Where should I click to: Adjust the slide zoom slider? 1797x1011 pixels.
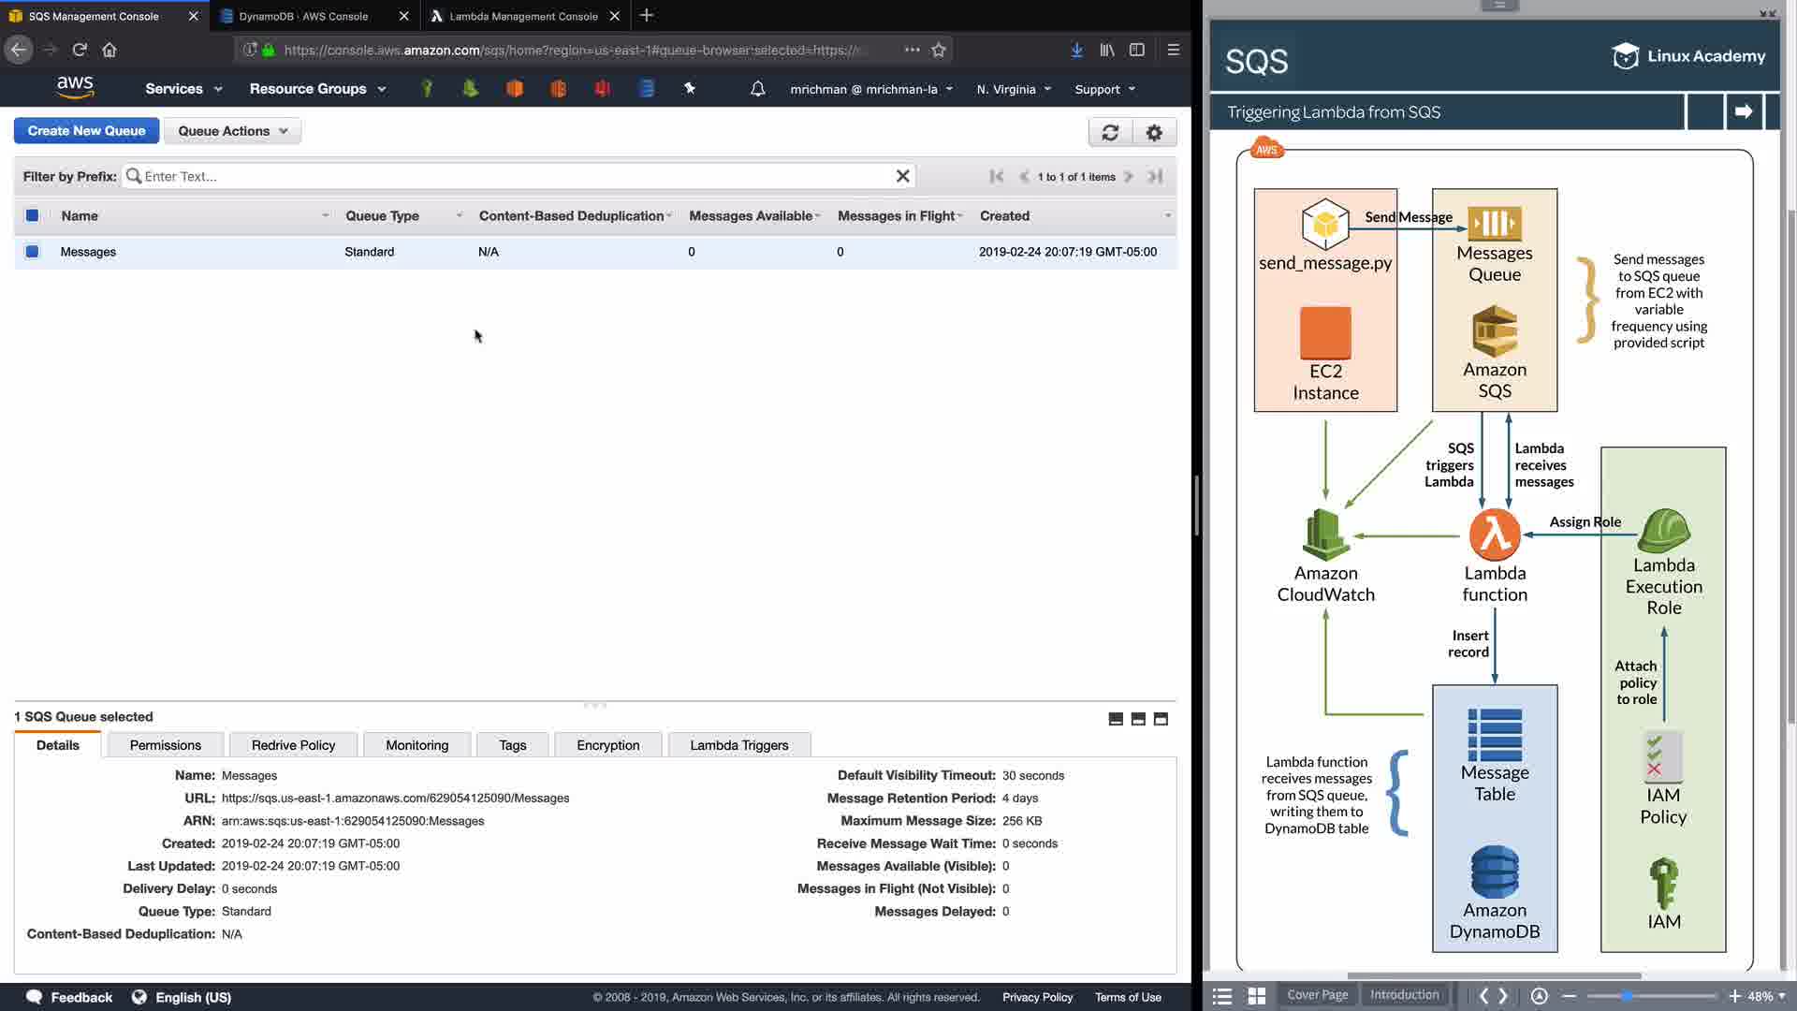click(1627, 996)
